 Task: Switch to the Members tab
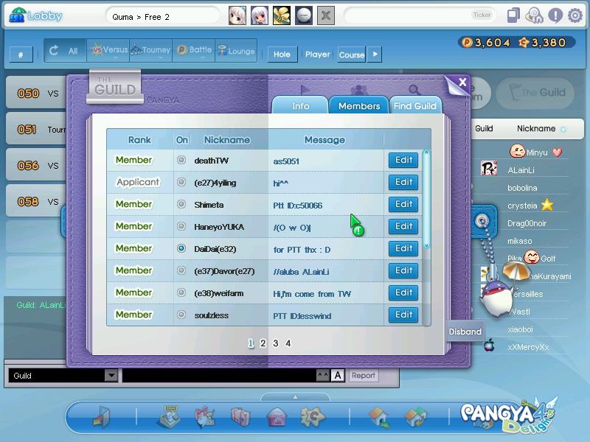point(359,105)
